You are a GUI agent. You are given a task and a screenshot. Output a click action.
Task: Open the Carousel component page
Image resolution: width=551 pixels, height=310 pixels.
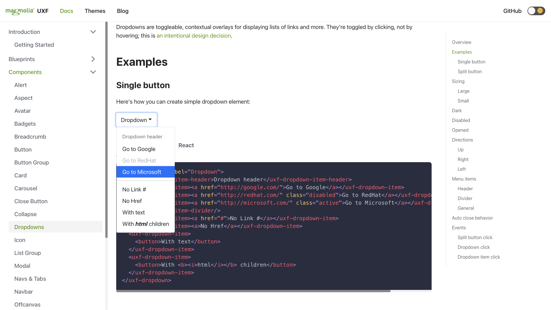click(26, 188)
